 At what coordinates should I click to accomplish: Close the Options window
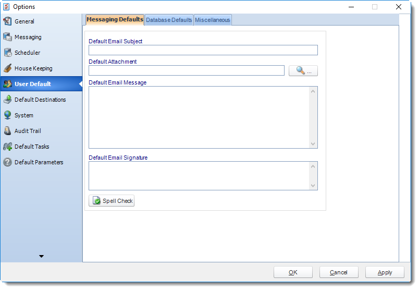point(399,7)
